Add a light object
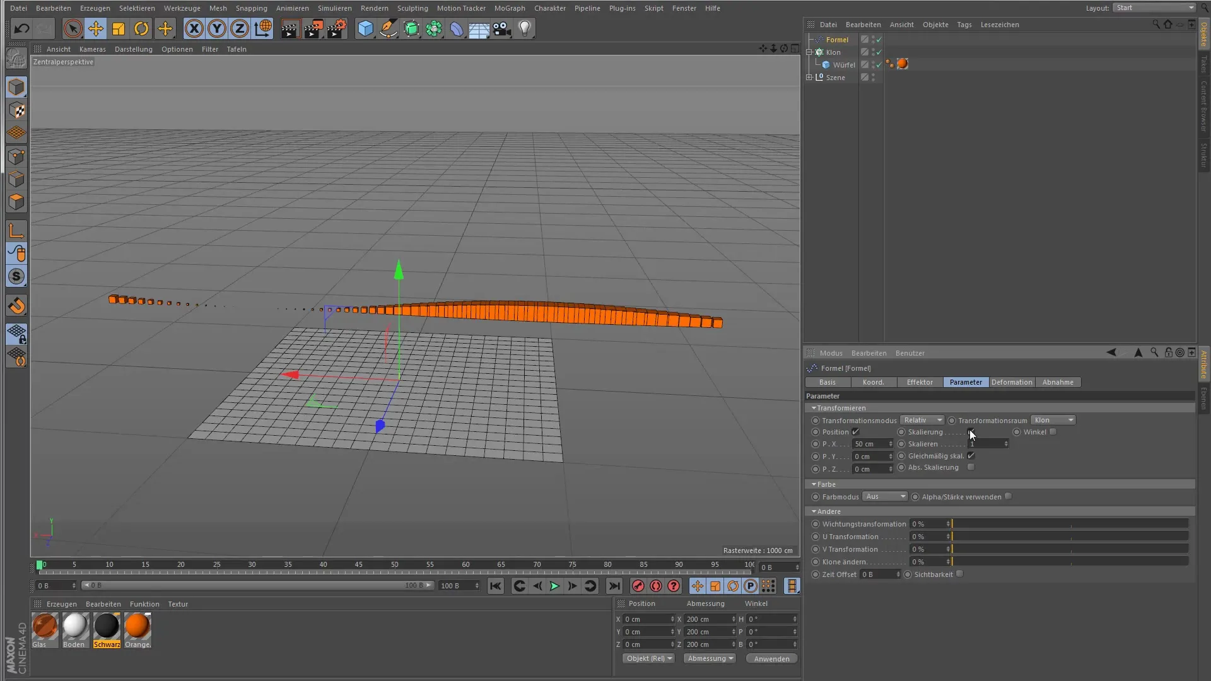 click(525, 28)
